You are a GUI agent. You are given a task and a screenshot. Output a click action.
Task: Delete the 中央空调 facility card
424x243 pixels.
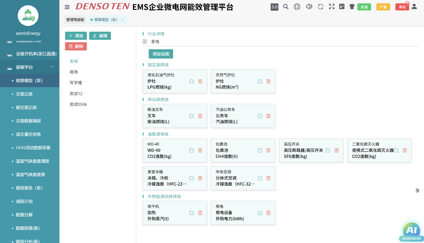click(x=268, y=178)
